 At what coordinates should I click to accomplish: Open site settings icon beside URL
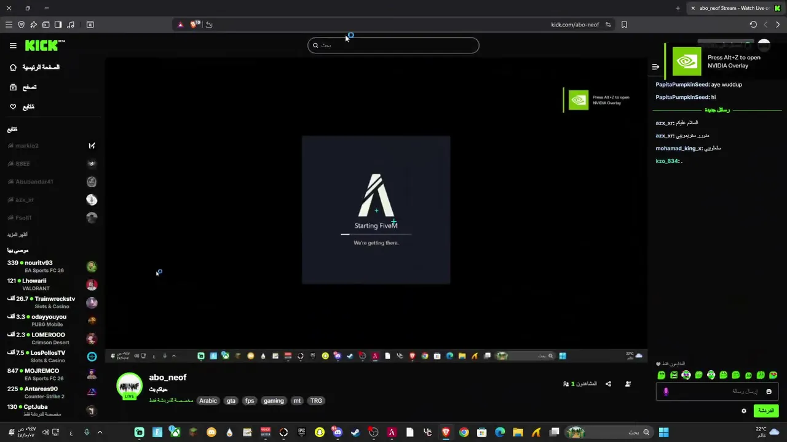coord(608,25)
